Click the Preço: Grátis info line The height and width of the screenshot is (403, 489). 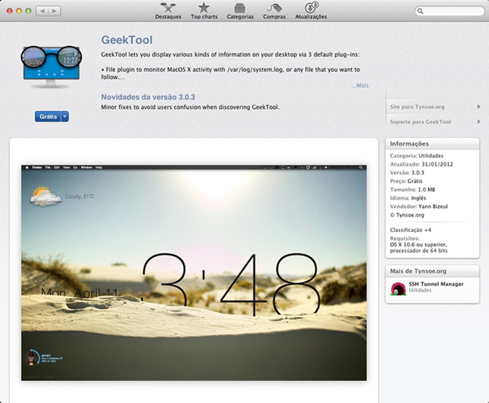[x=406, y=181]
